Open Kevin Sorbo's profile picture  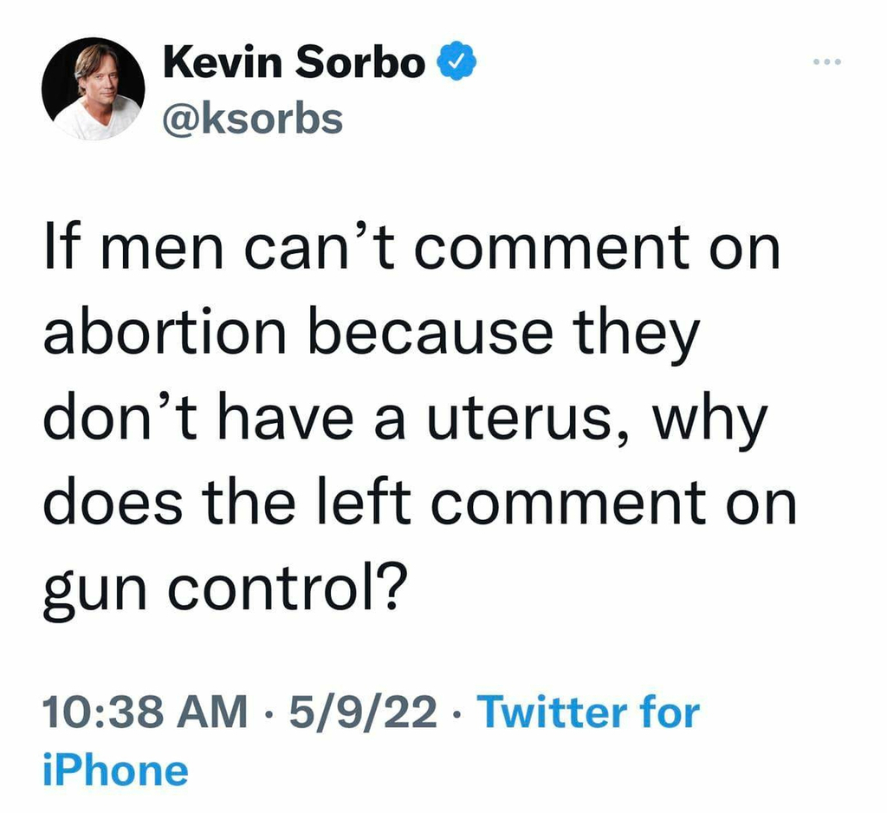tap(93, 89)
